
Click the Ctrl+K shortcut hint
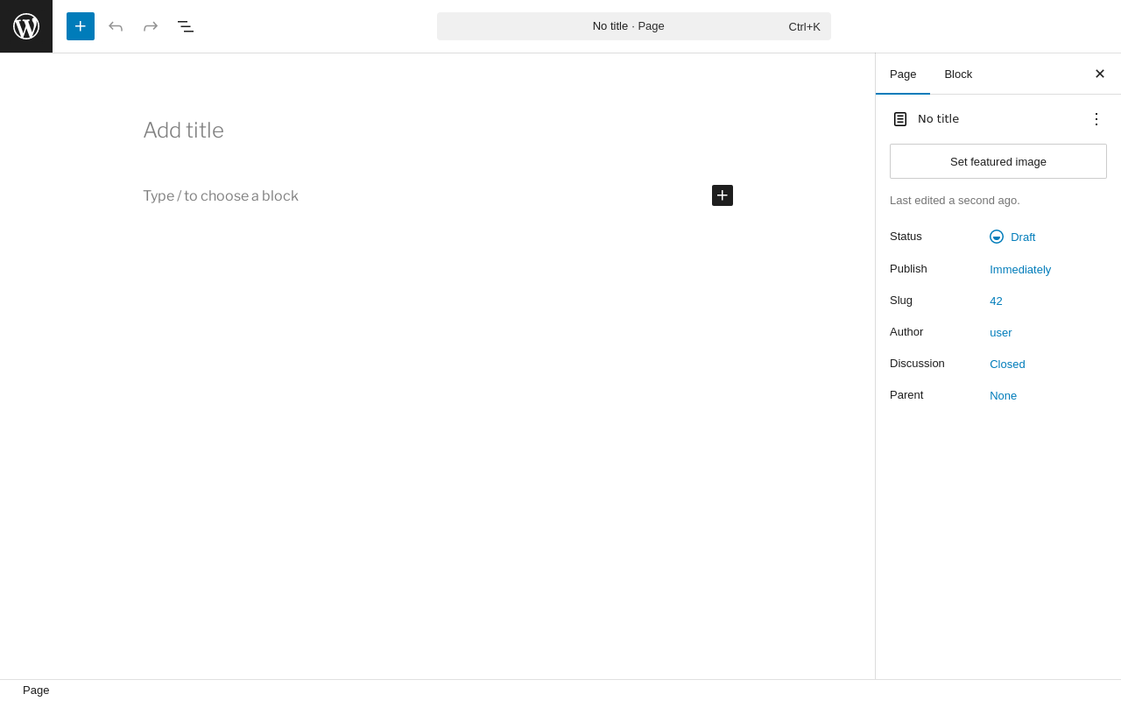click(805, 26)
